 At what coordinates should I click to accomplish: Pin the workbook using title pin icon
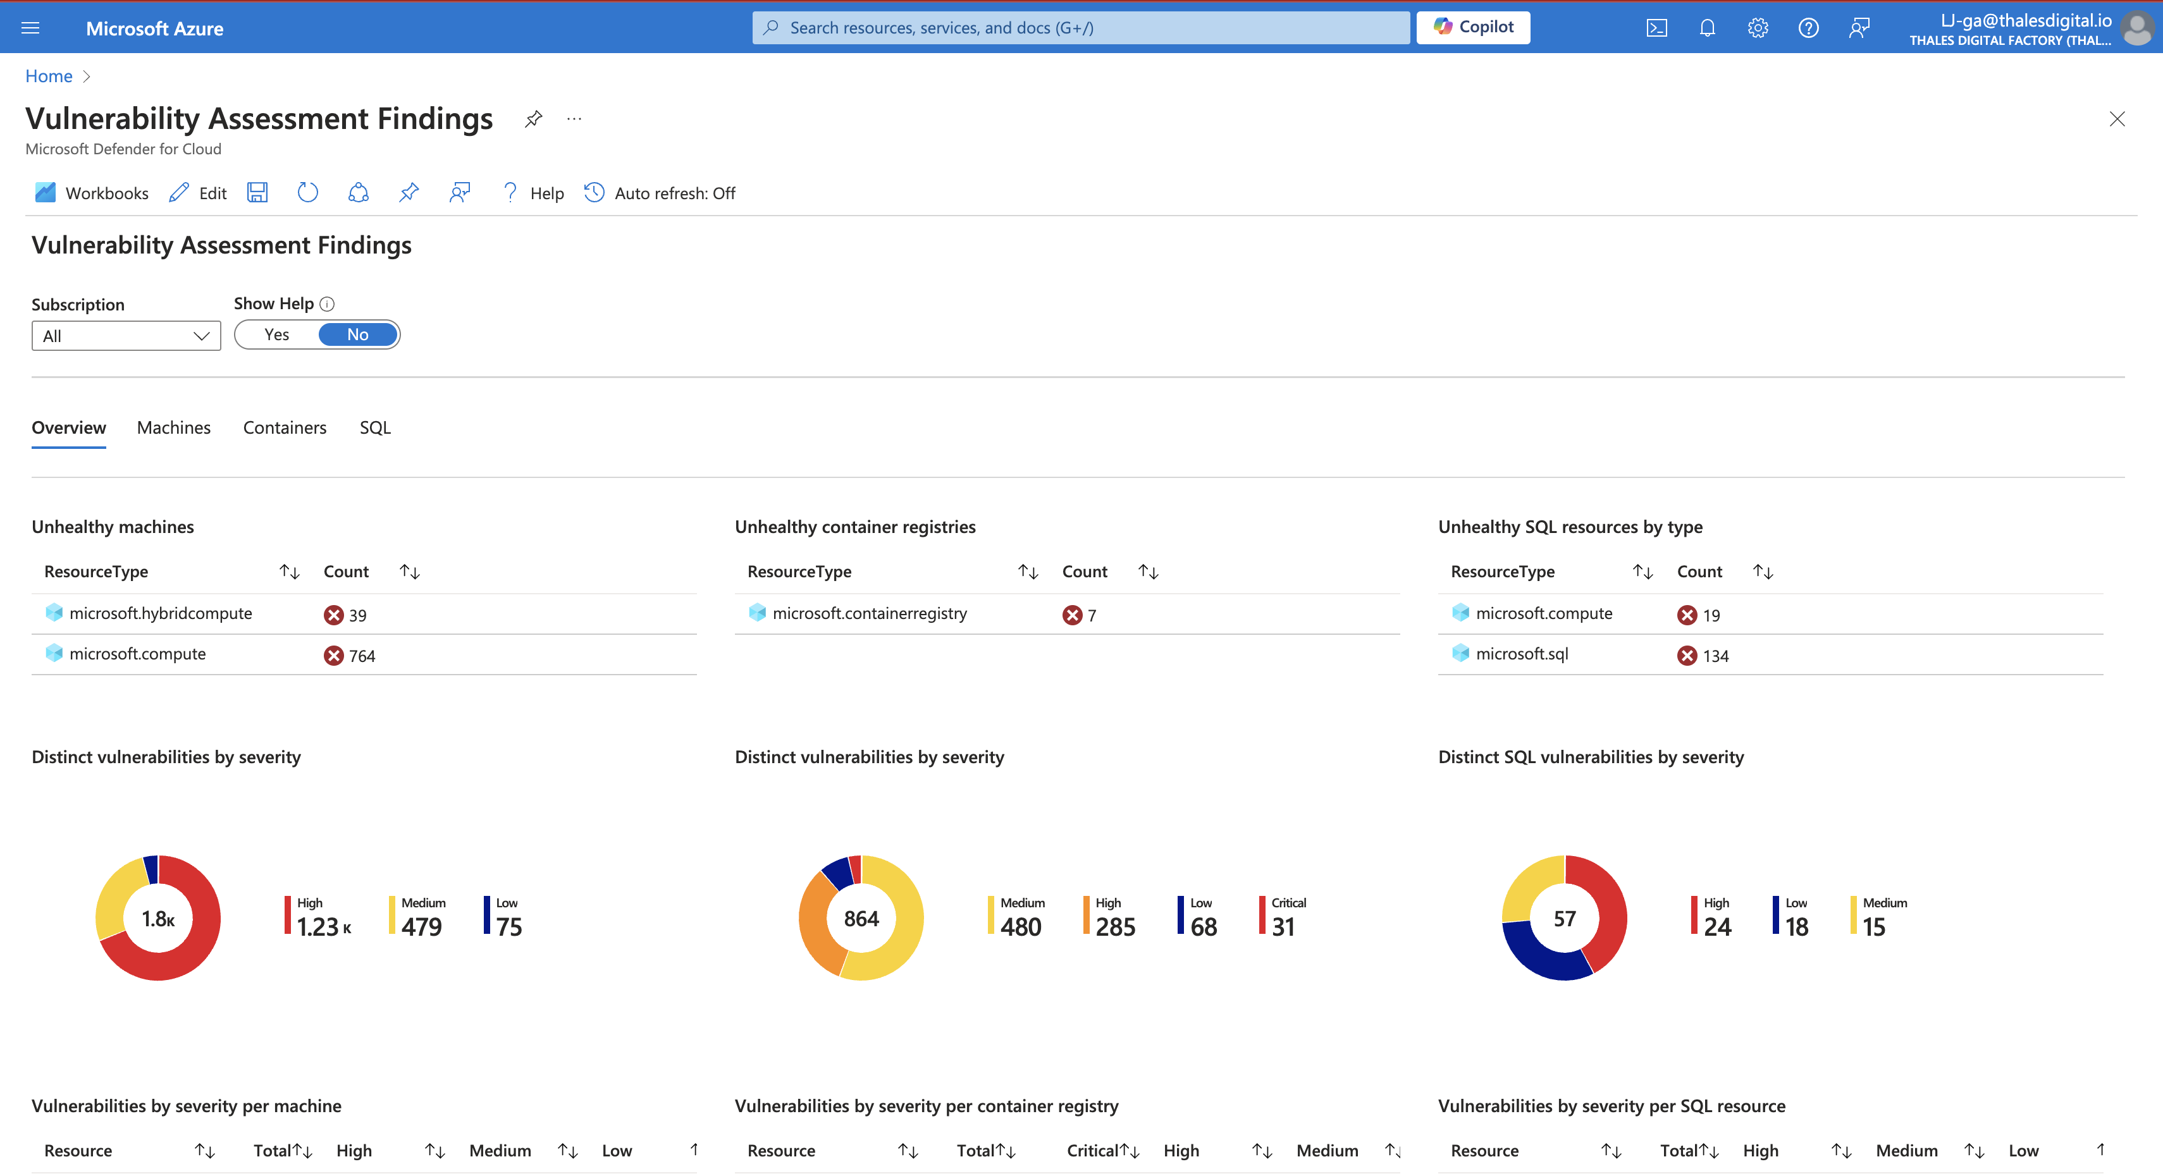(533, 119)
